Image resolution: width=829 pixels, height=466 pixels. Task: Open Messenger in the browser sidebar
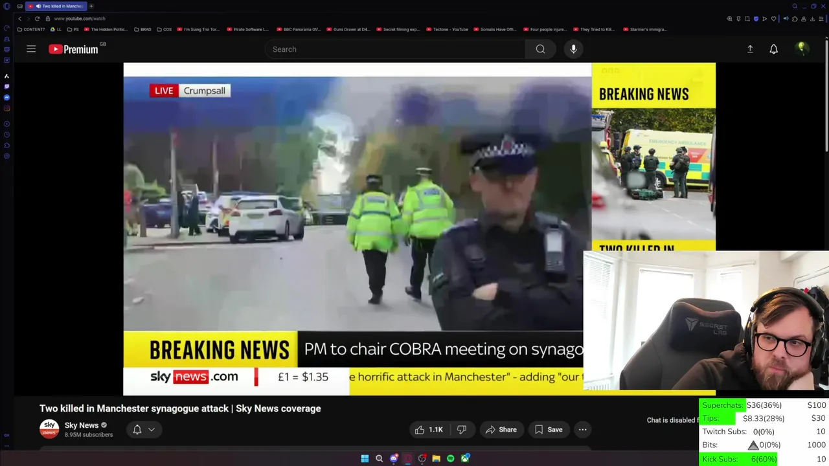coord(6,97)
